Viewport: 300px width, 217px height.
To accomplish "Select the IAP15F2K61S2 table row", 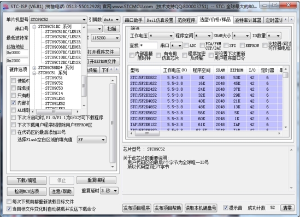I will tap(206, 125).
